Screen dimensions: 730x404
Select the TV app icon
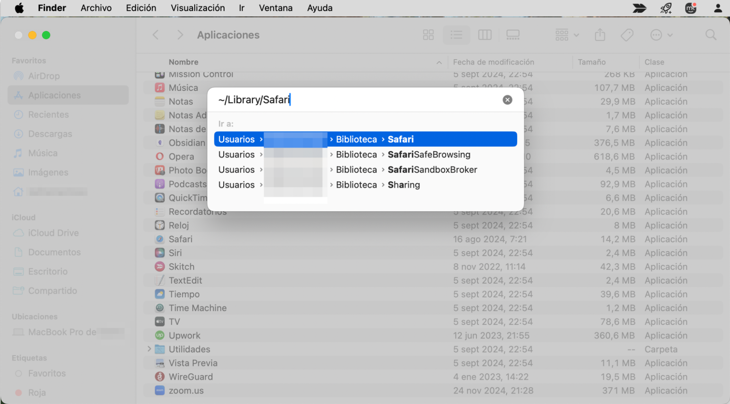pos(160,322)
